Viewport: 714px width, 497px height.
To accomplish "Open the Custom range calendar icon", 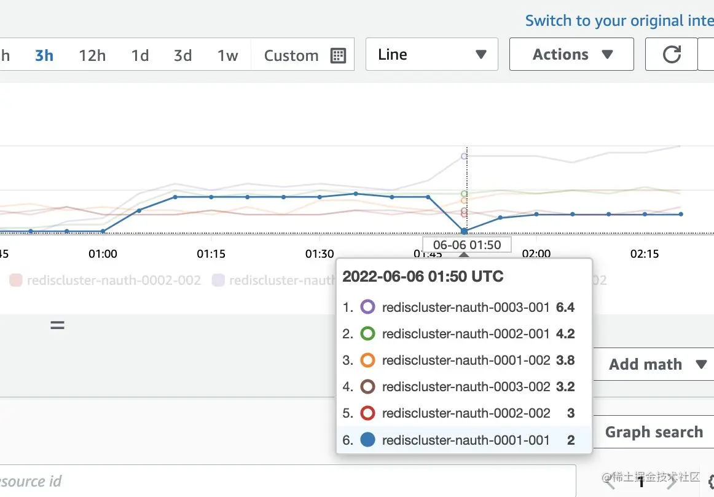I will point(338,55).
